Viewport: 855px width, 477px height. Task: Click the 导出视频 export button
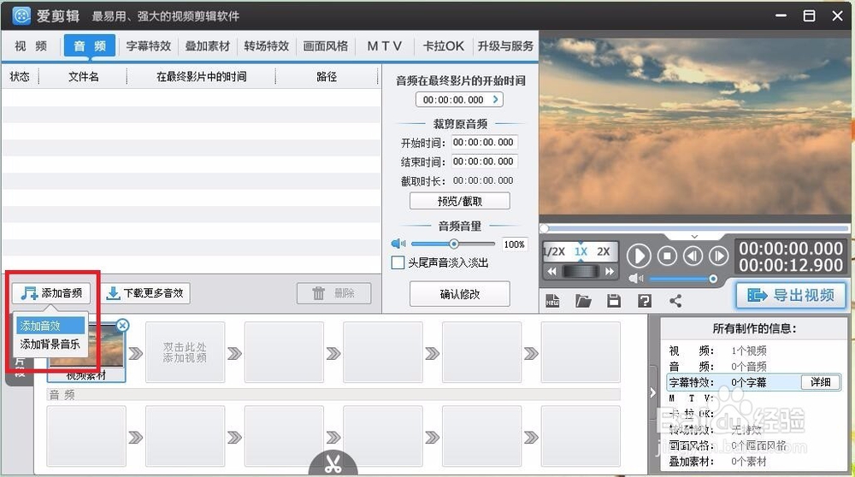point(791,295)
